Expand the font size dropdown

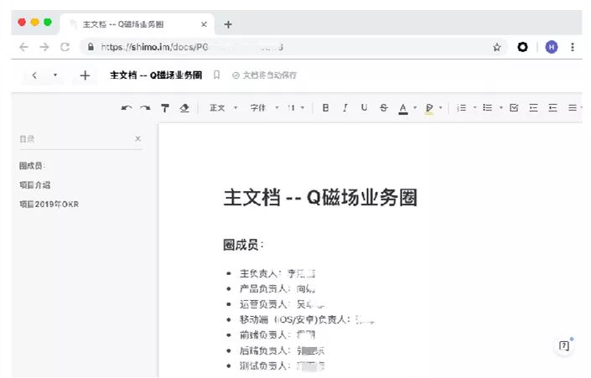pyautogui.click(x=296, y=108)
